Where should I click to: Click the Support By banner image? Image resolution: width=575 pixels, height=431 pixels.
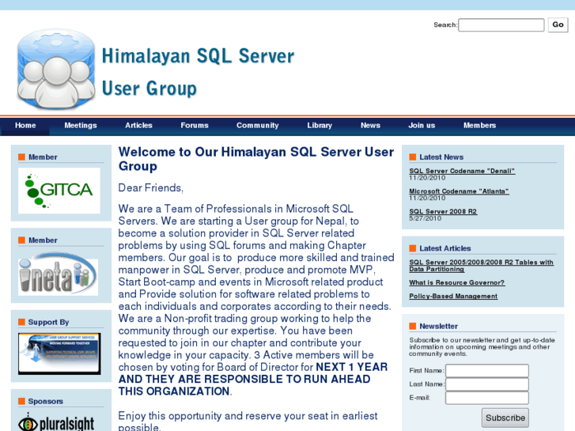tap(59, 353)
